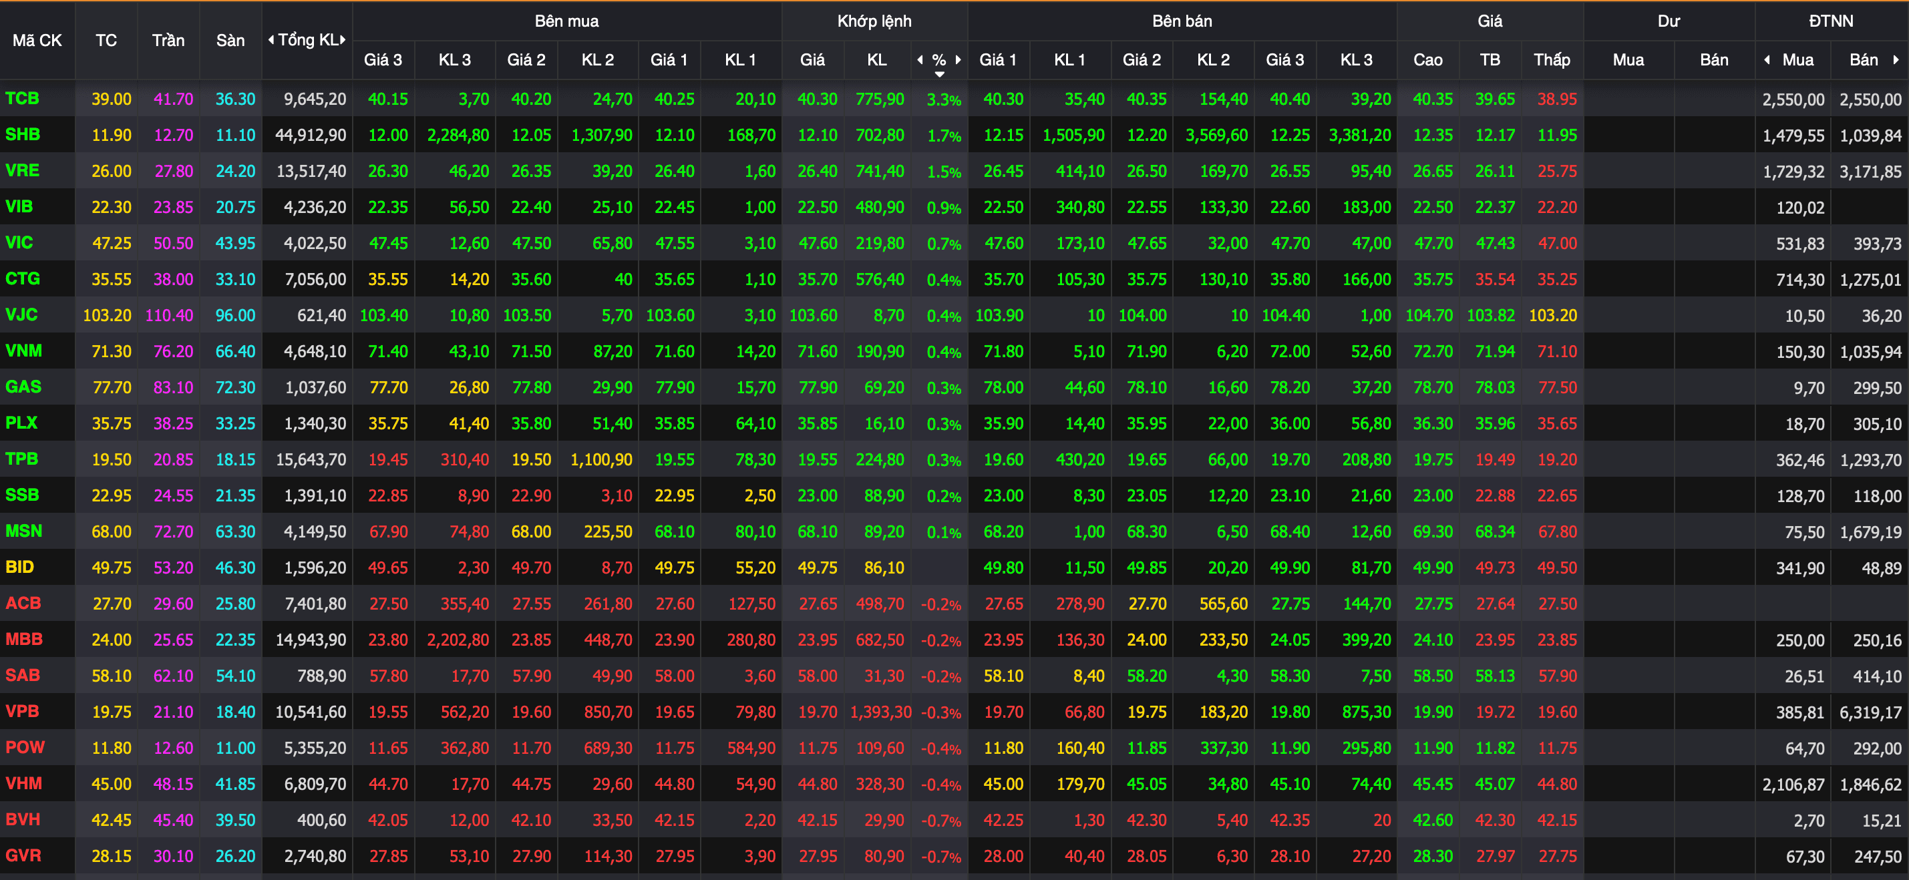Viewport: 1909px width, 880px height.
Task: Open VIC stock symbol
Action: [19, 243]
